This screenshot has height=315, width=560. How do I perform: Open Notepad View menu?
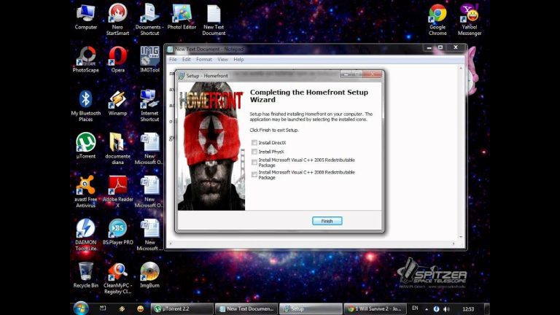[222, 60]
